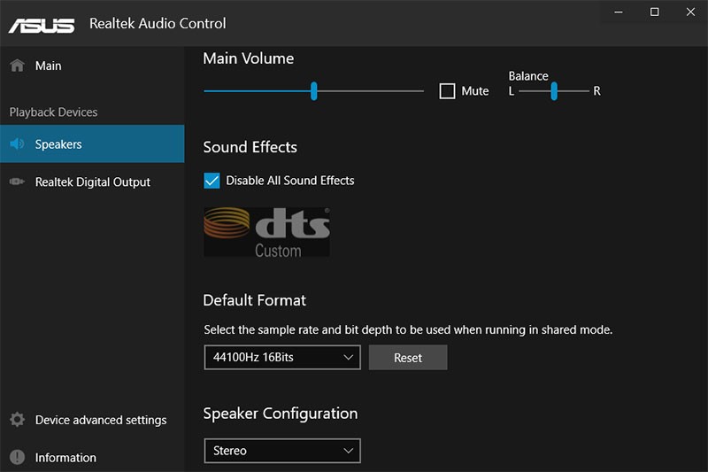Click the home icon beside Main
The image size is (708, 472).
click(17, 66)
